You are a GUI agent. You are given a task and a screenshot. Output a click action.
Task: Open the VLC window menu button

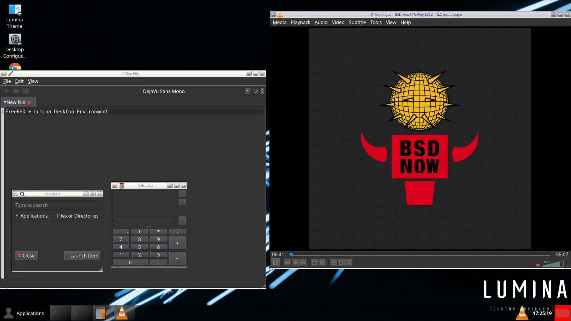(x=273, y=15)
